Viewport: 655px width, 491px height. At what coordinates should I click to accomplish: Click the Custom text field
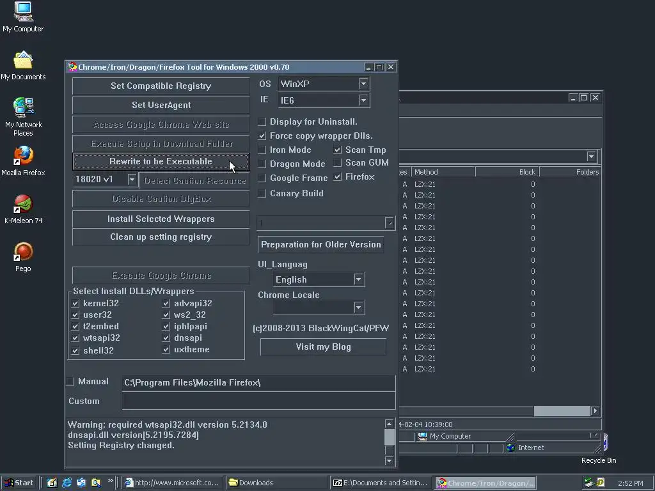[258, 401]
